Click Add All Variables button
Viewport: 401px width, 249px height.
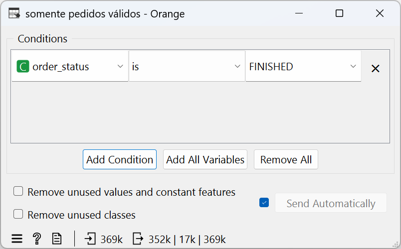pyautogui.click(x=205, y=159)
